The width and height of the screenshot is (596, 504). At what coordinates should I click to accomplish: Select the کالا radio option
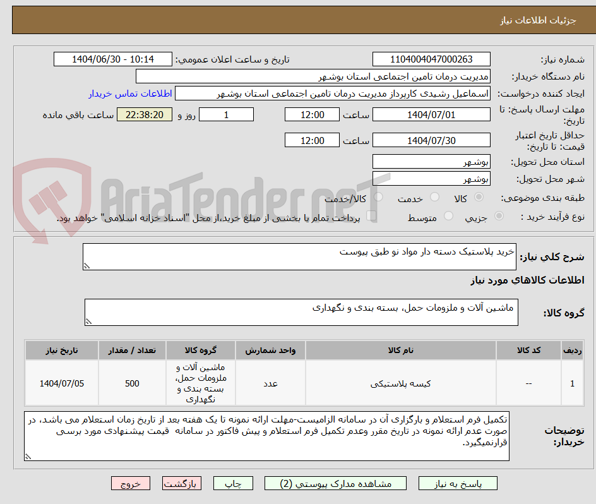[x=479, y=196]
